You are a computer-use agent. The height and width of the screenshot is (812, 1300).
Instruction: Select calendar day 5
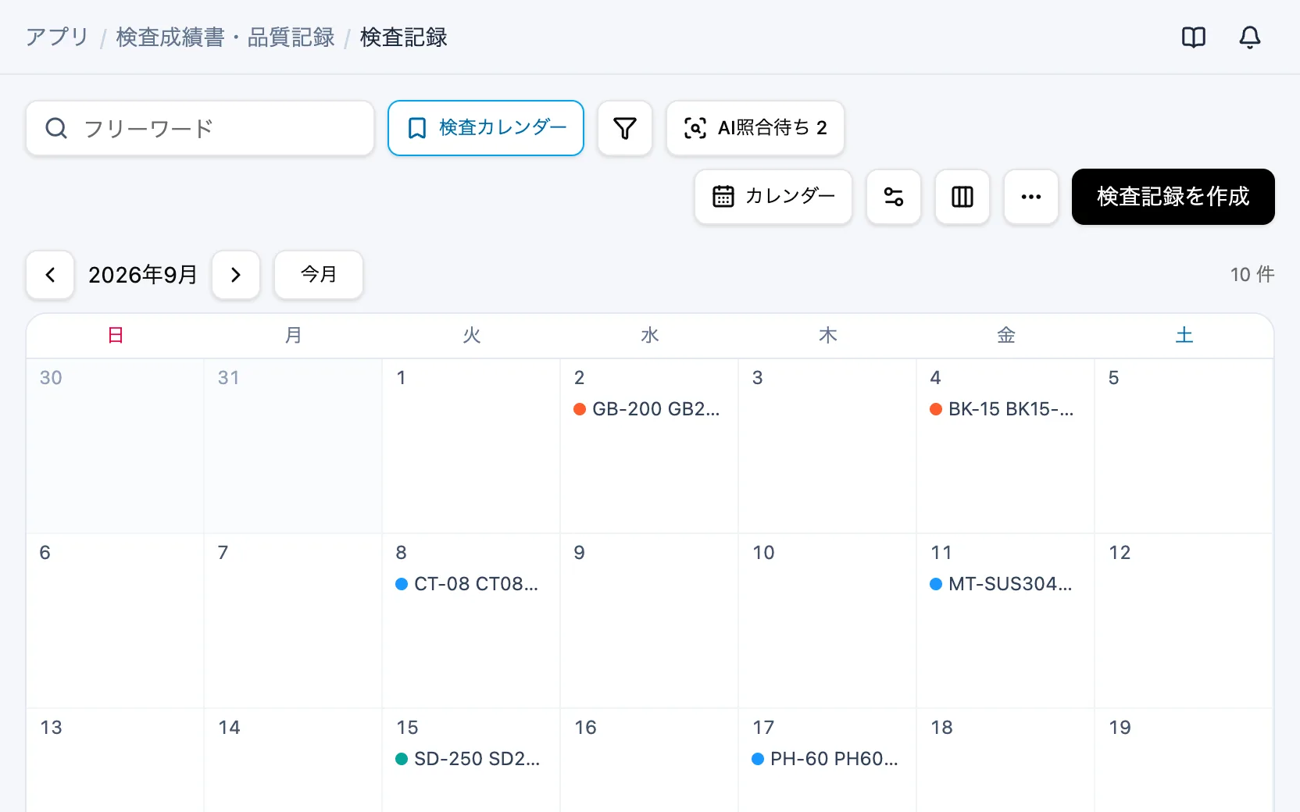(x=1184, y=446)
